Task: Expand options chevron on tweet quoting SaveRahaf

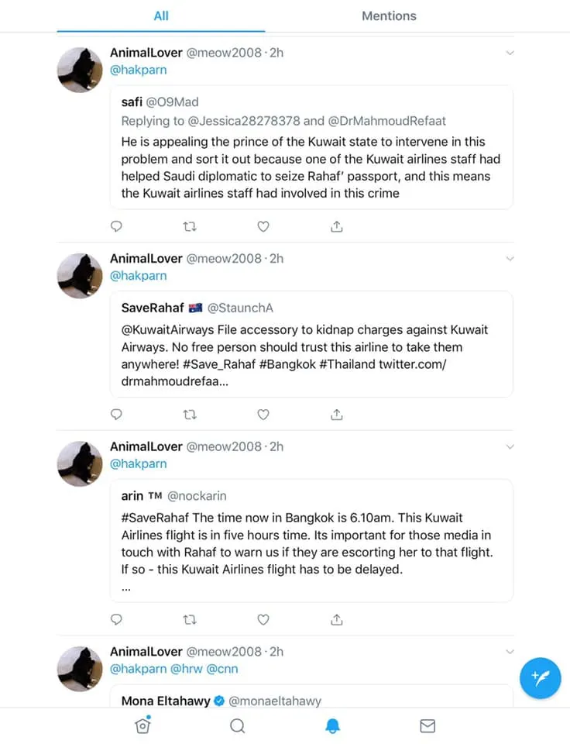Action: coord(510,258)
